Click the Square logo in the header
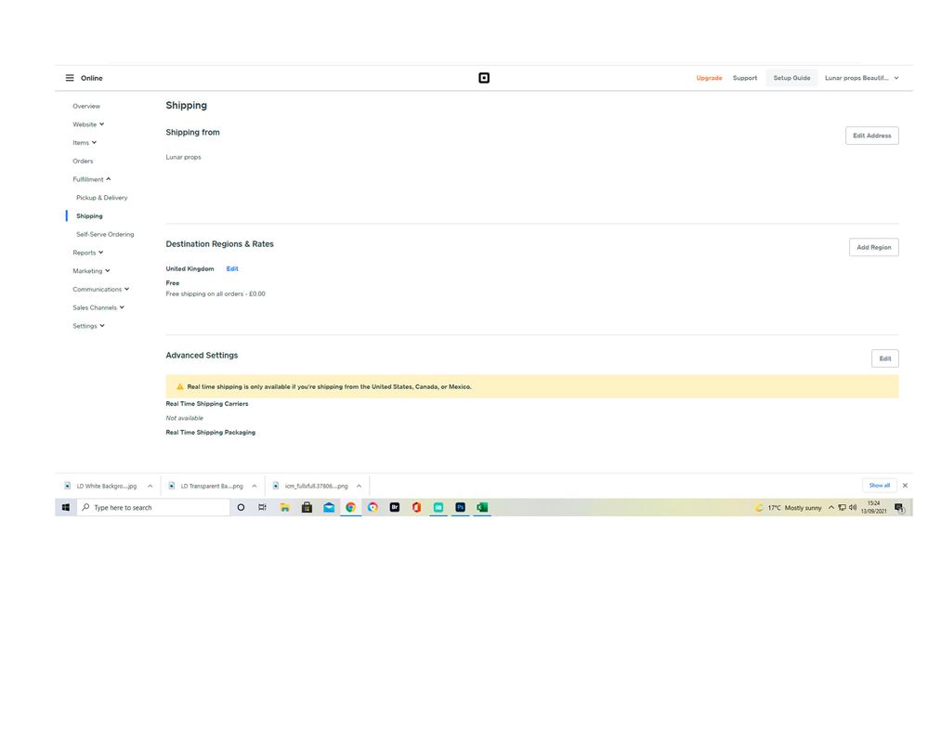Image resolution: width=928 pixels, height=742 pixels. (x=483, y=78)
